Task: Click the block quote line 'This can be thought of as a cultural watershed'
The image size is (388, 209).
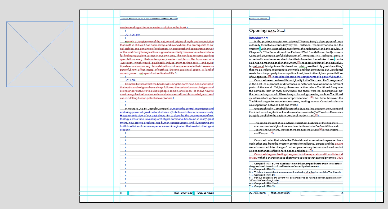Action: click(296, 123)
